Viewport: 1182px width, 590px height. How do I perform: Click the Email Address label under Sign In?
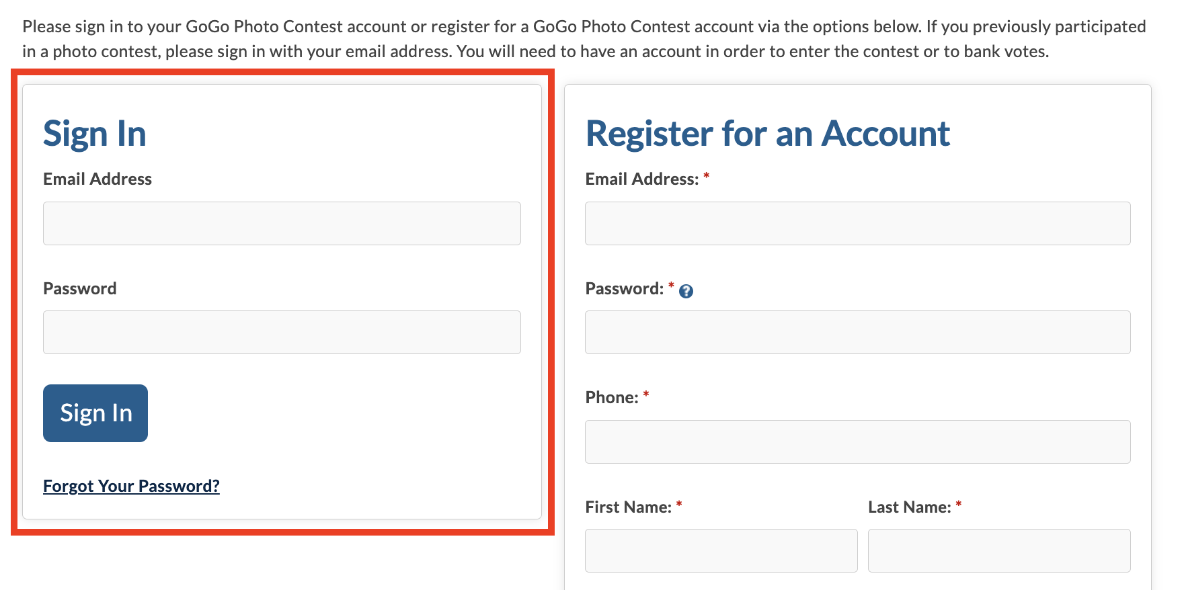tap(97, 179)
